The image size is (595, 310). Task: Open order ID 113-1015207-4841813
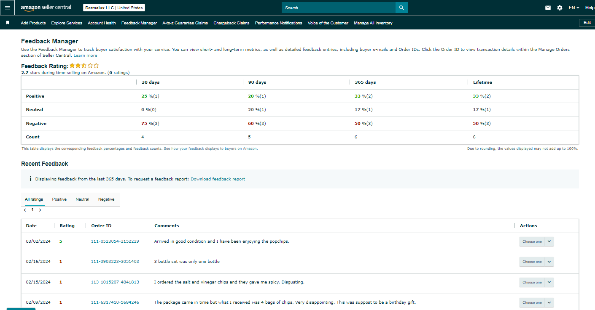(115, 282)
